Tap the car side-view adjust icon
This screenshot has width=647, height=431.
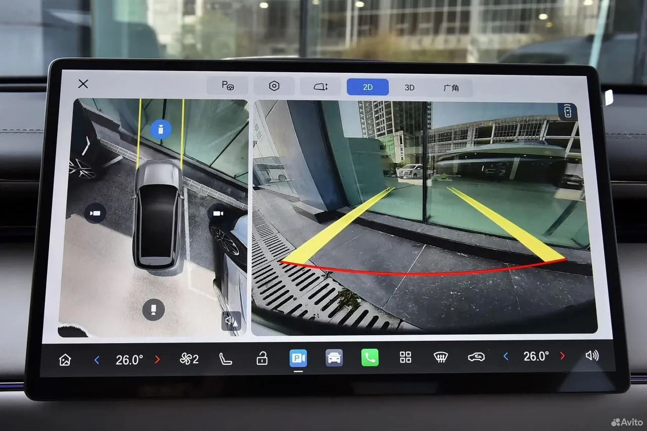click(320, 86)
